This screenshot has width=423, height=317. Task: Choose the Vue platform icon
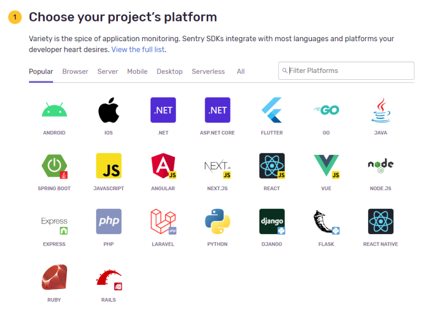point(326,166)
